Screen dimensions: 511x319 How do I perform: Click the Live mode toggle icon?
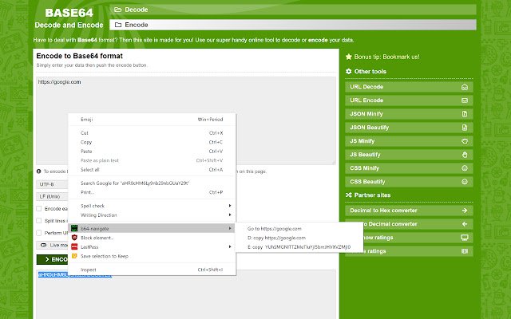pos(44,245)
